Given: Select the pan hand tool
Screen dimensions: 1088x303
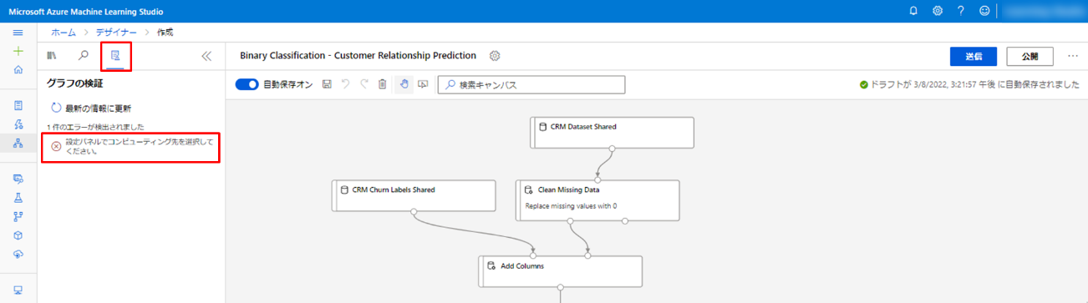Looking at the screenshot, I should (404, 84).
